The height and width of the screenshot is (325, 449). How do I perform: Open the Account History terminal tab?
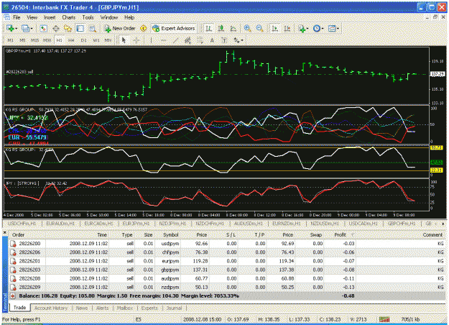pos(51,308)
